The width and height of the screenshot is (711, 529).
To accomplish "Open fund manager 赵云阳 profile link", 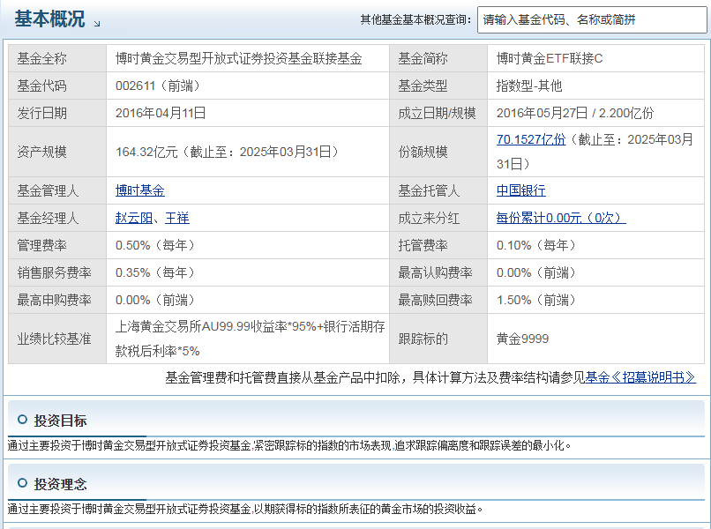I will click(x=134, y=218).
